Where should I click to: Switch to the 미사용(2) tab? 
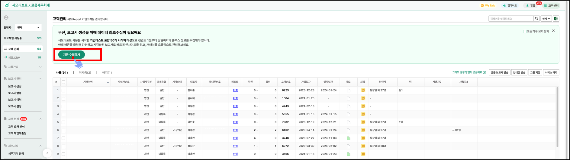coord(85,73)
